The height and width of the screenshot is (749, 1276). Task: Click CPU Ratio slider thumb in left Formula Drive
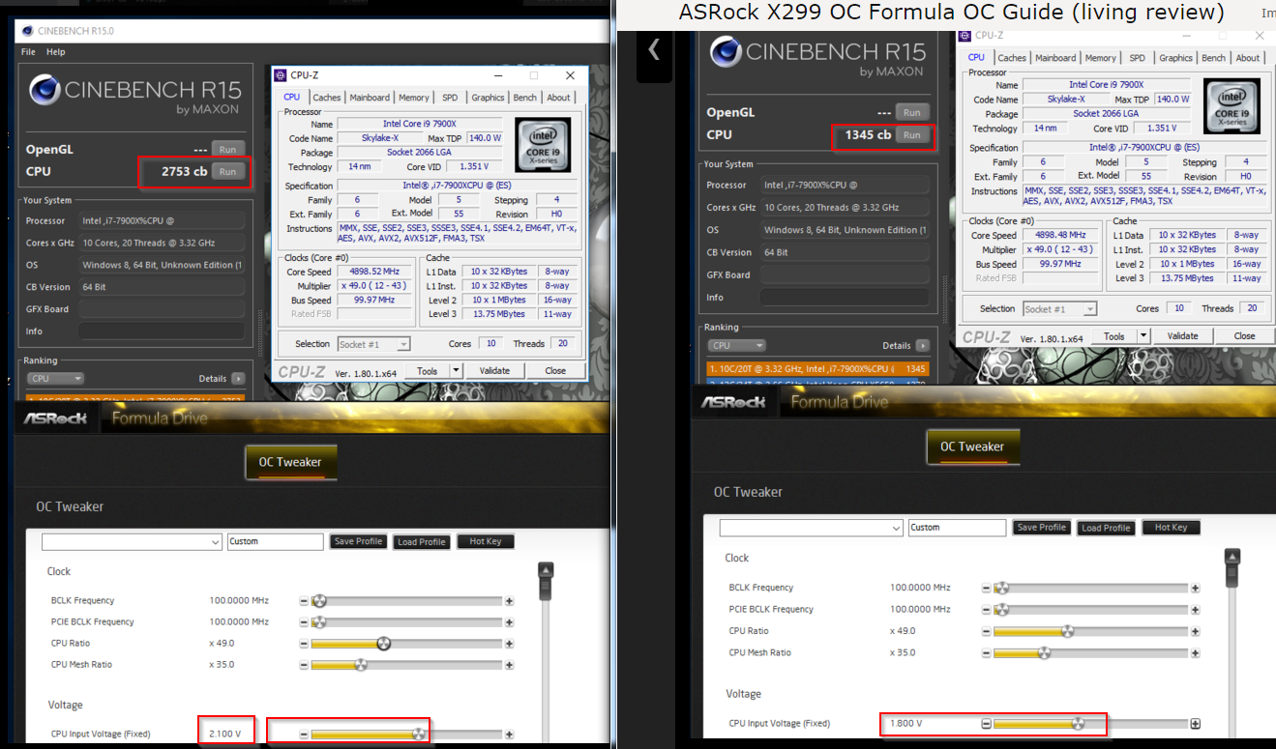(x=384, y=644)
